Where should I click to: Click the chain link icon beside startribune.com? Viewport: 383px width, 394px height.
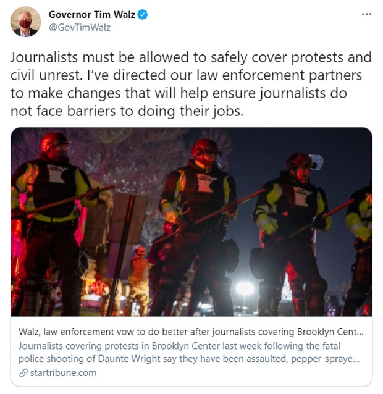[x=23, y=373]
